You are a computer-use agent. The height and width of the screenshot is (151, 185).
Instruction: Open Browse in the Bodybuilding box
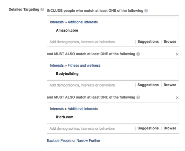[x=170, y=85]
